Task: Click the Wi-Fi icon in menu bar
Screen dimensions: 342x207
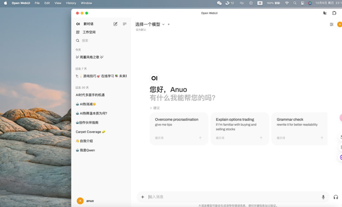Action: click(287, 3)
